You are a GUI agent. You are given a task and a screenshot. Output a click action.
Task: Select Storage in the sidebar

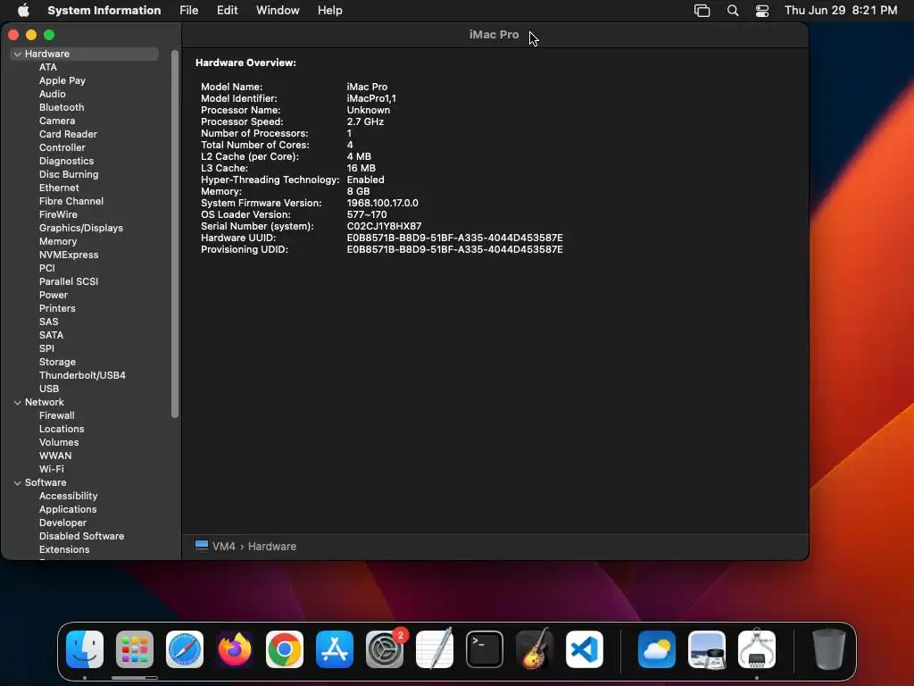[x=57, y=363]
